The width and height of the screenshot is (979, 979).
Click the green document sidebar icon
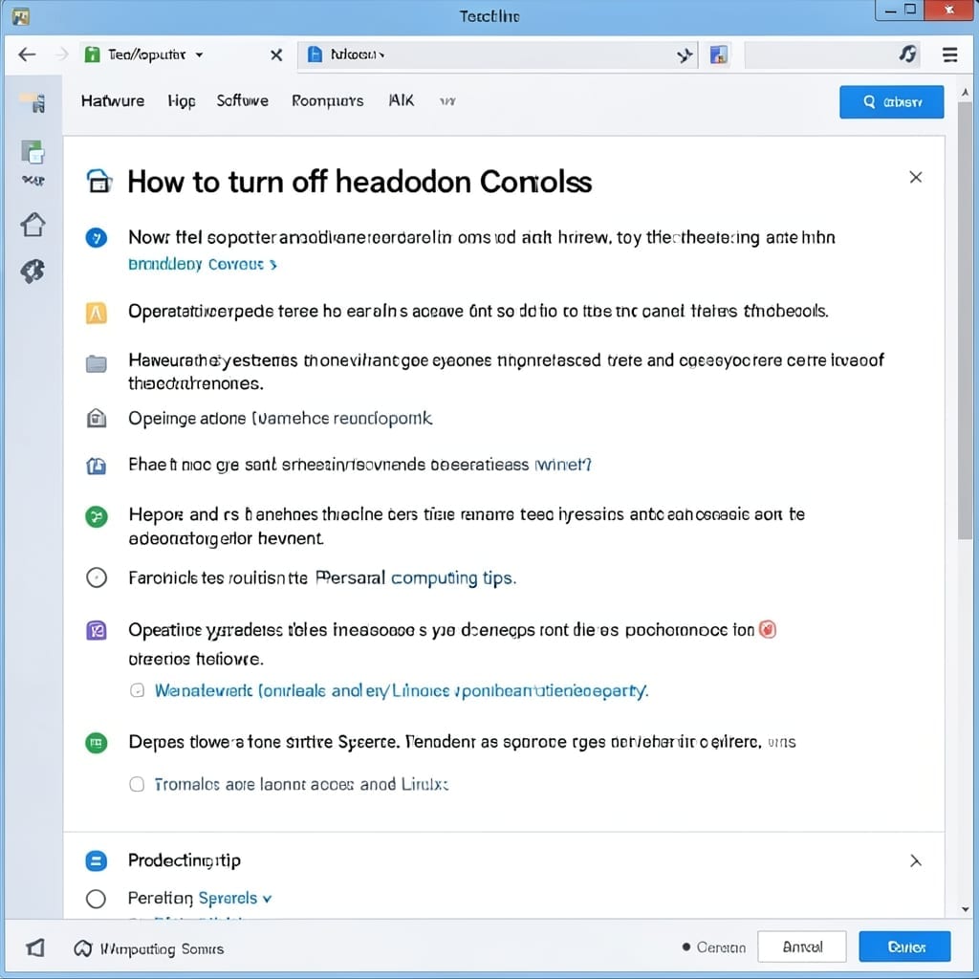tap(33, 152)
